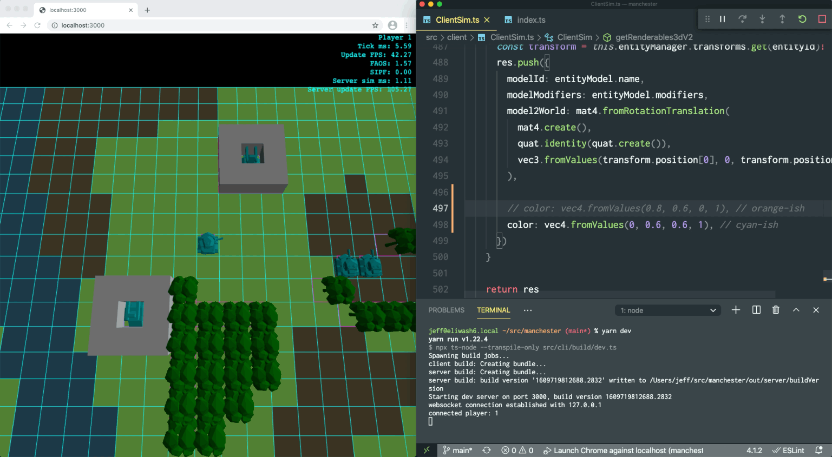Click line number 497 in the gutter
The height and width of the screenshot is (457, 832).
pyautogui.click(x=440, y=208)
